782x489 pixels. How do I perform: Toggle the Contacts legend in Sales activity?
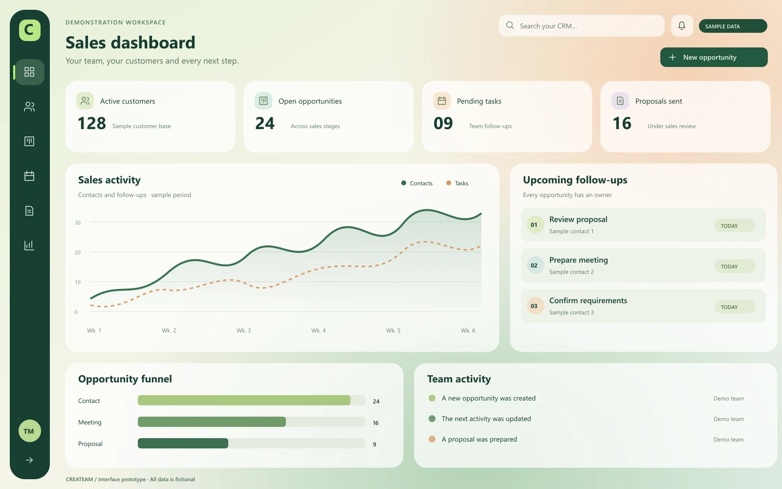click(x=417, y=183)
